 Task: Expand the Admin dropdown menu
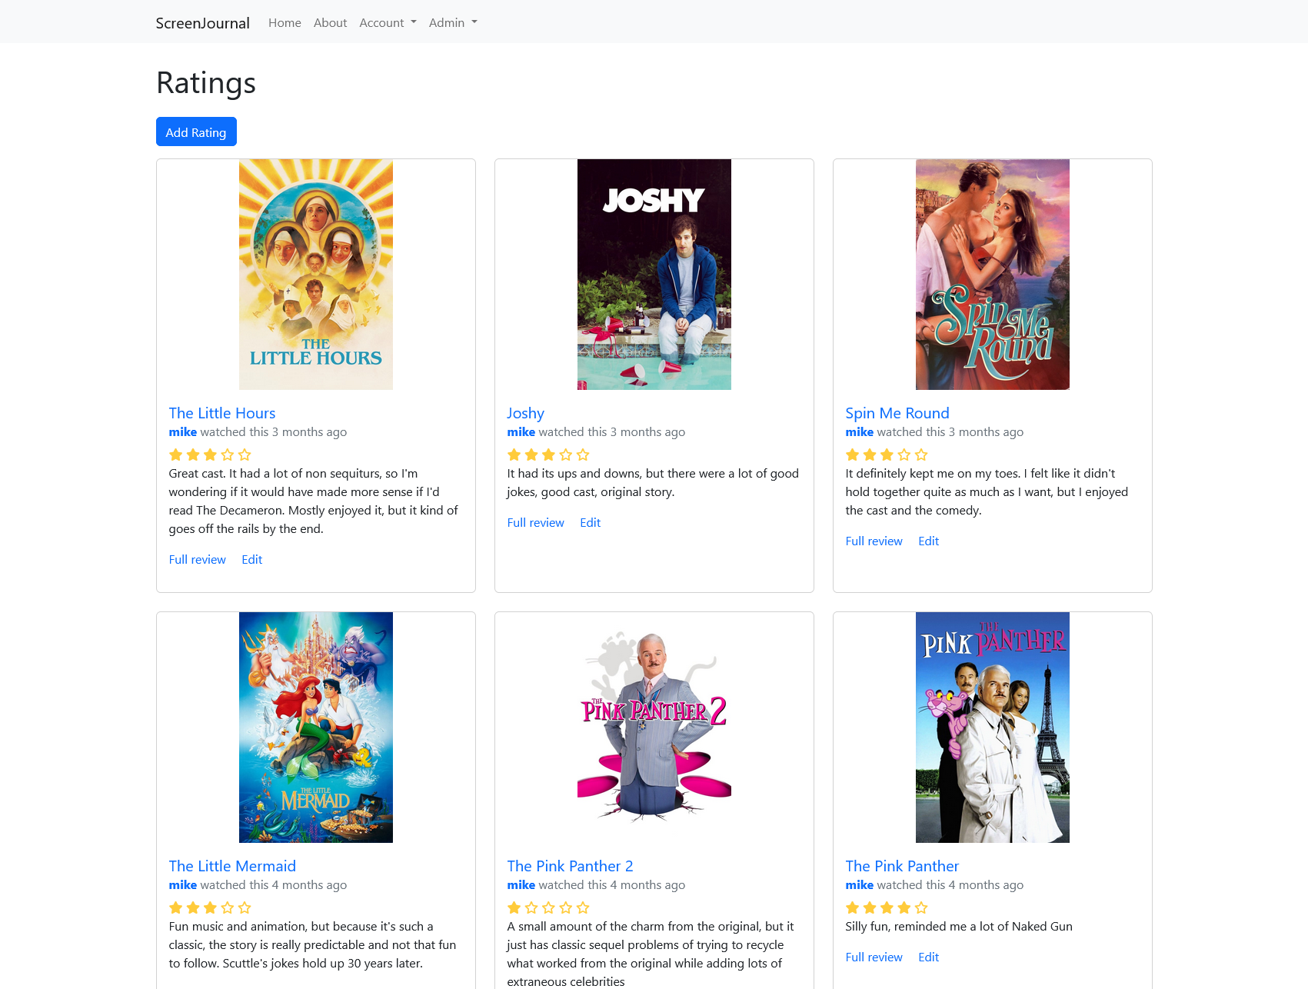[453, 22]
